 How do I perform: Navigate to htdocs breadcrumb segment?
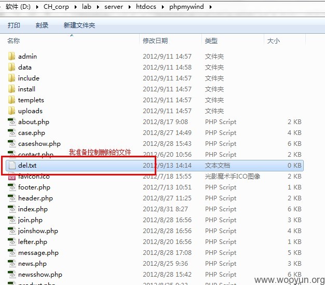[146, 7]
